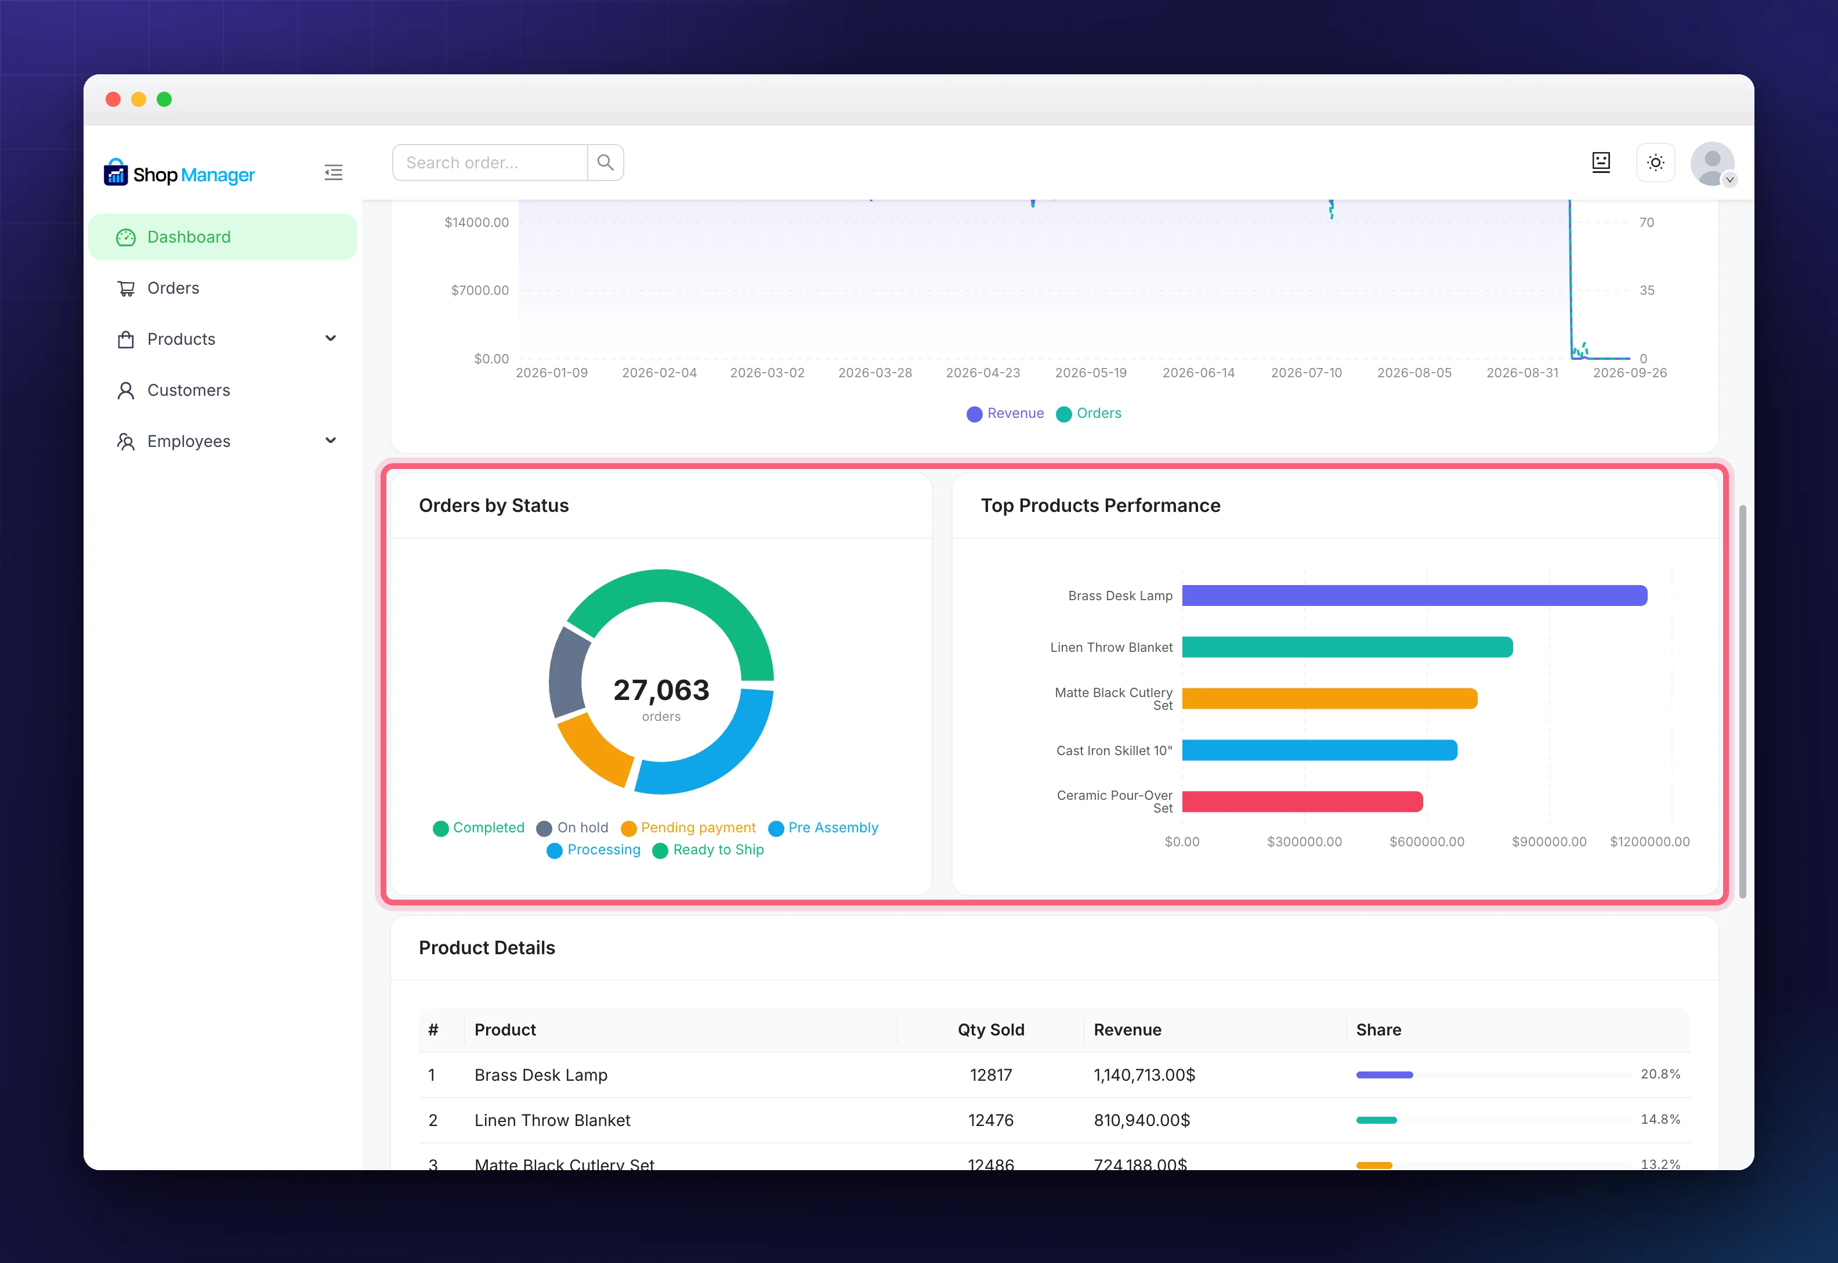Click the 12817 quantity cell
This screenshot has width=1838, height=1263.
pos(991,1075)
